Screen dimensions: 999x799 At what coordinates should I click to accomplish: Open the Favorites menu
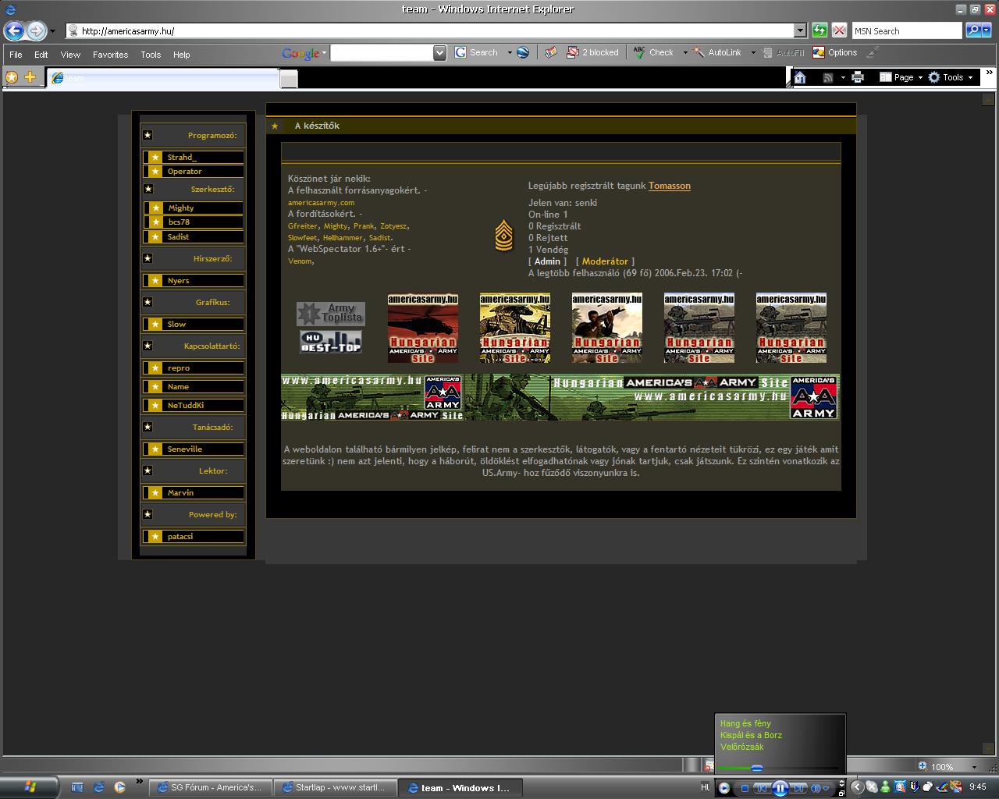pyautogui.click(x=110, y=55)
